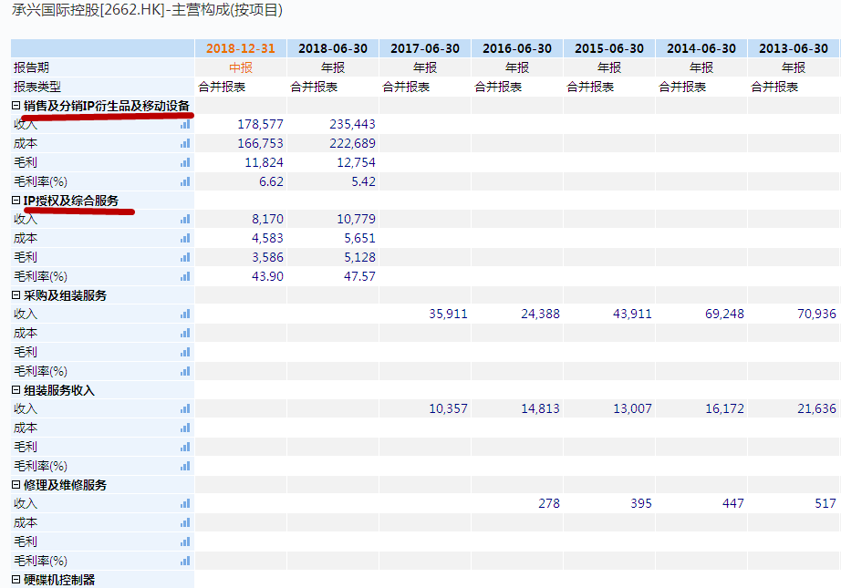The width and height of the screenshot is (841, 588).
Task: Click gross profit value 11,824
Action: 264,162
